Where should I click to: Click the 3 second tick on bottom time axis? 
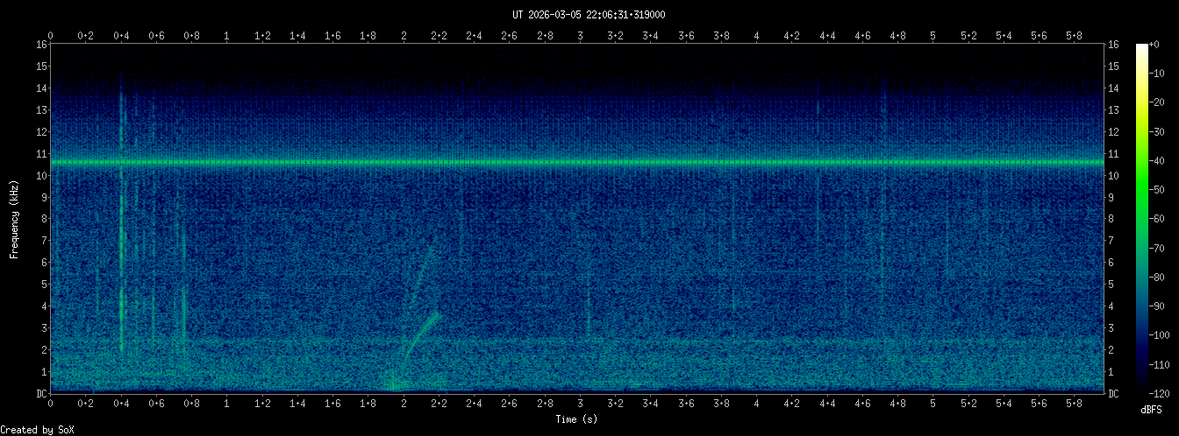coord(580,404)
